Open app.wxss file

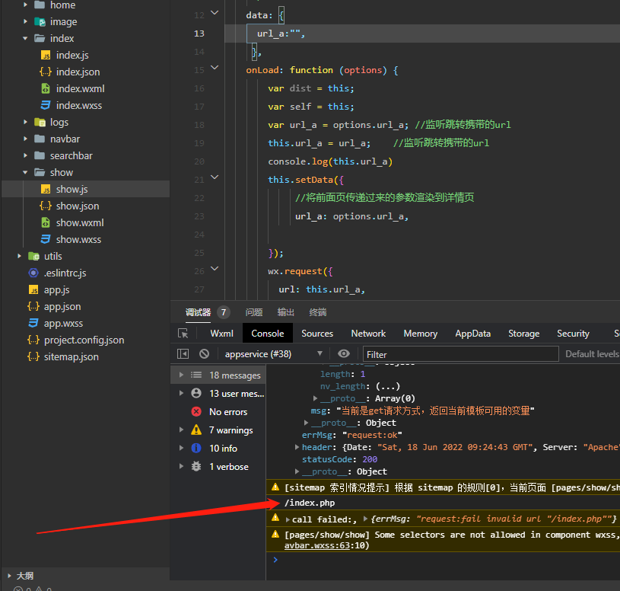tap(63, 323)
